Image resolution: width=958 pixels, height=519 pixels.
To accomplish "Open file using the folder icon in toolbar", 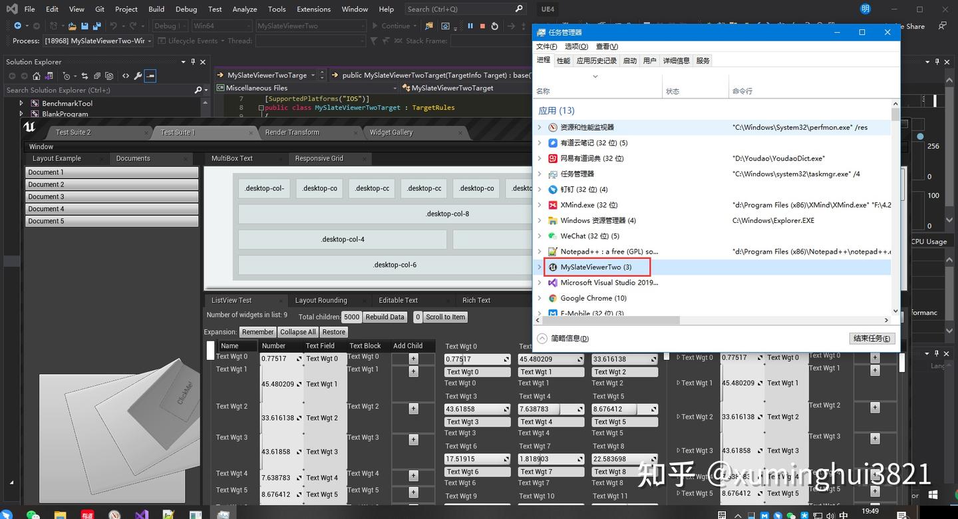I will (x=72, y=26).
